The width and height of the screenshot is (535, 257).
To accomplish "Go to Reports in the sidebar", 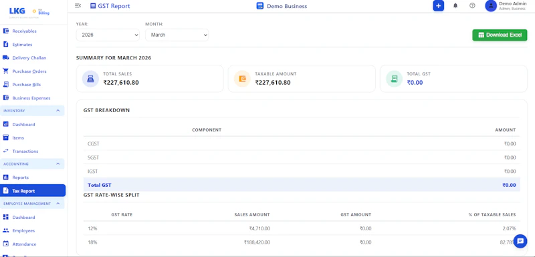I will pos(21,178).
